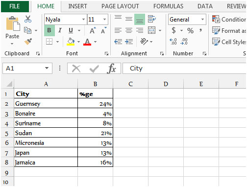Click Merge & Center icon
Screen dimensions: 247x187
point(151,30)
